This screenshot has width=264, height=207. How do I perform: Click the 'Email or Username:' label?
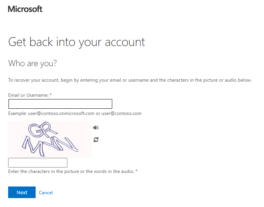point(28,95)
